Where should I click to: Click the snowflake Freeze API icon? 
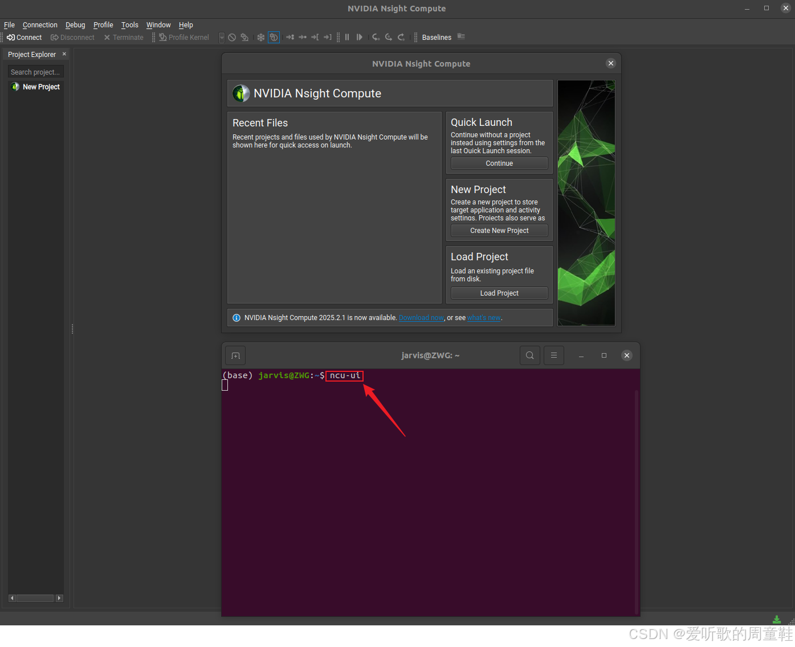261,38
